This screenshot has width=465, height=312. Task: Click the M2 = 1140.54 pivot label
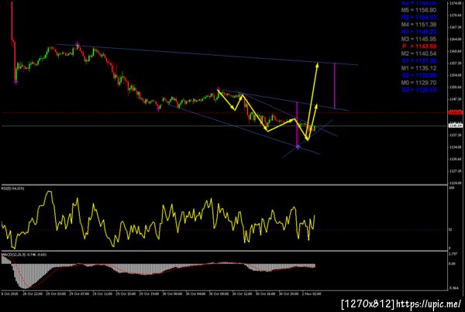[418, 53]
